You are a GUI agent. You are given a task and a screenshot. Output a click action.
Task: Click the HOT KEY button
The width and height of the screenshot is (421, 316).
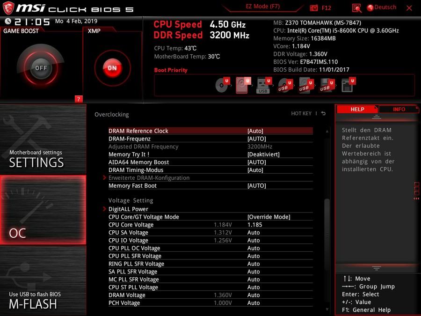[301, 113]
